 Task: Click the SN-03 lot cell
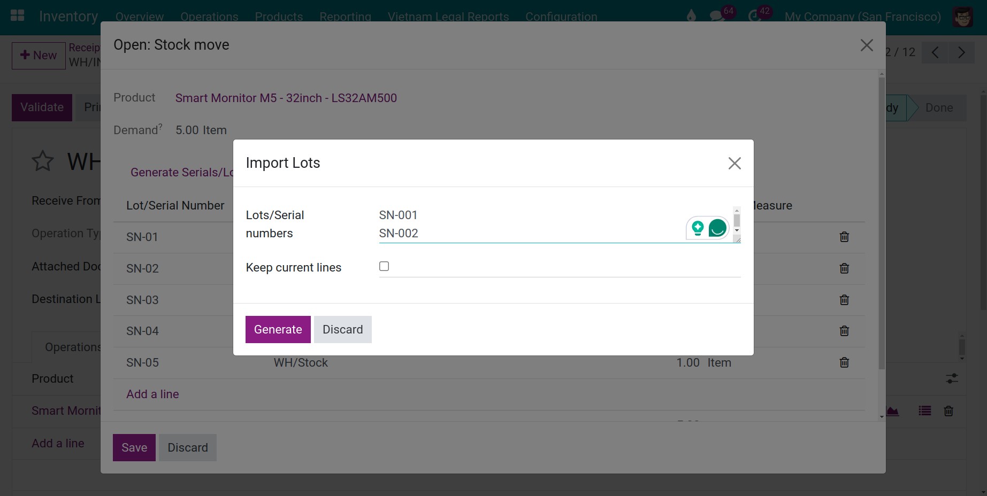pyautogui.click(x=142, y=300)
